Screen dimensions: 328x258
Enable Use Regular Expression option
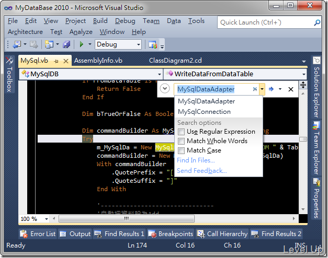point(181,132)
